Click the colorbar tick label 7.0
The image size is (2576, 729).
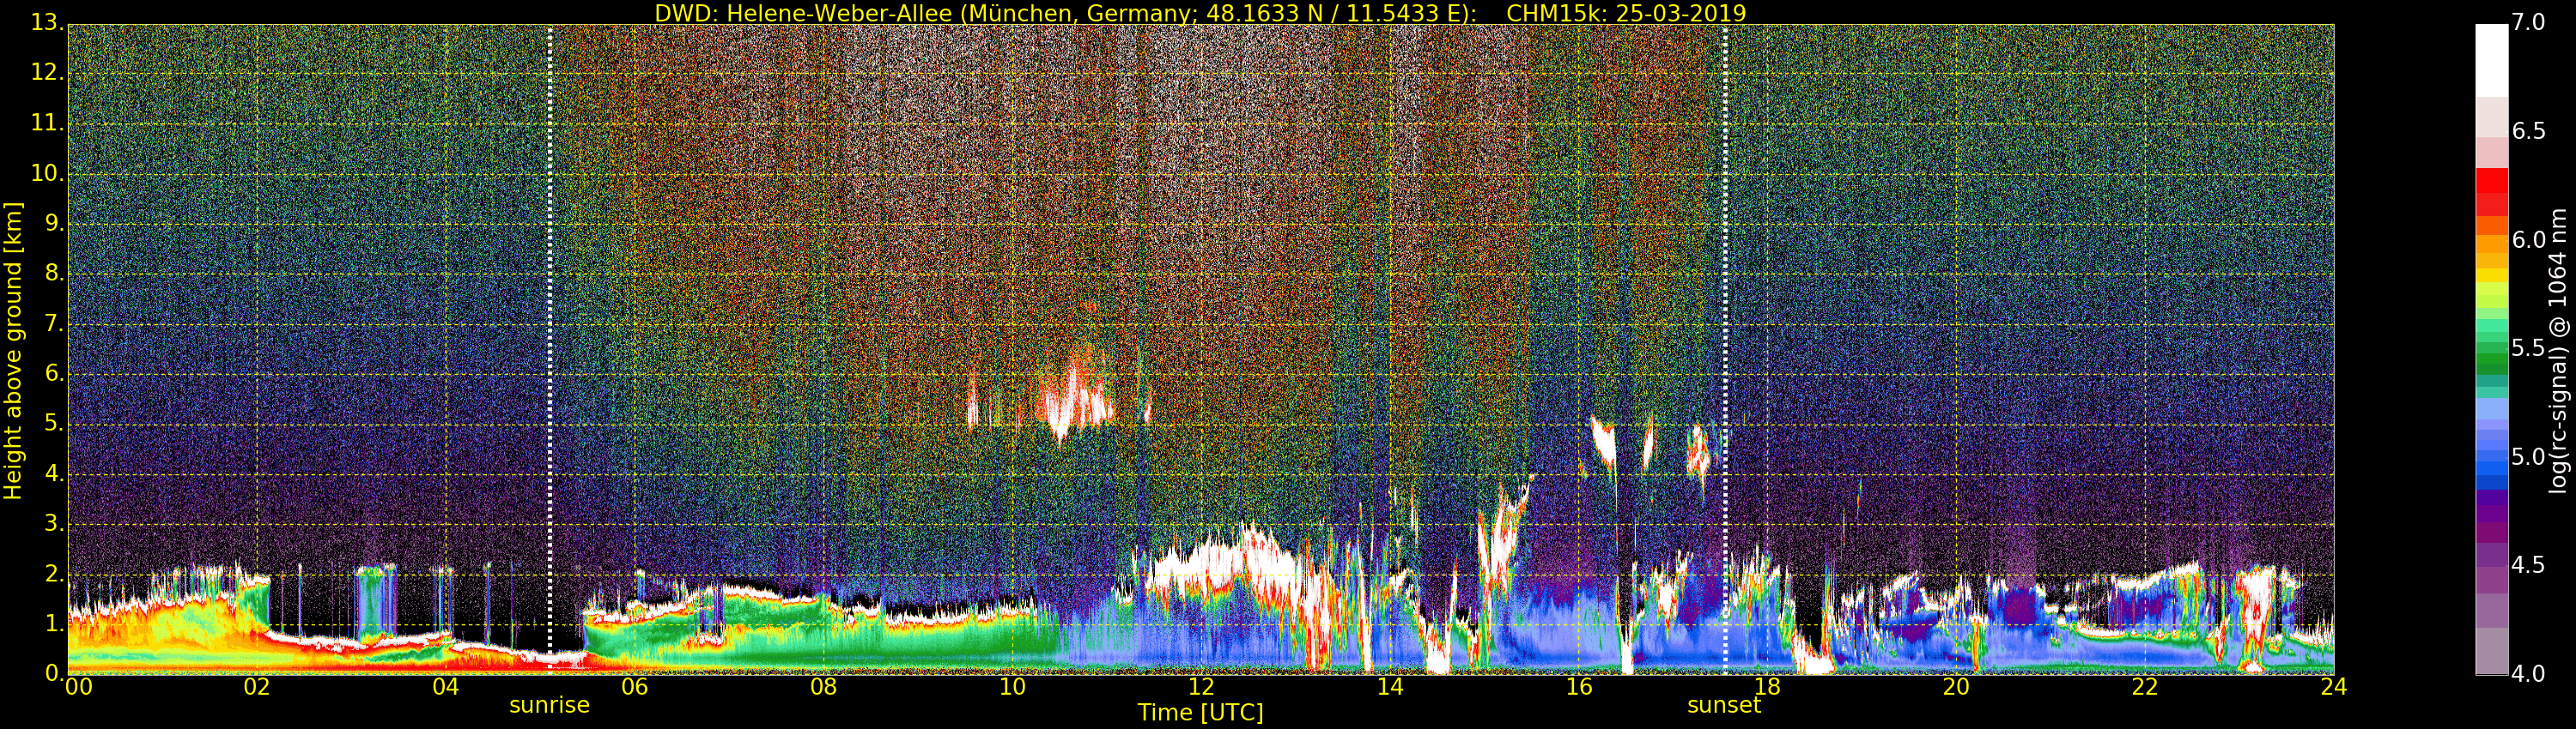coord(2527,22)
